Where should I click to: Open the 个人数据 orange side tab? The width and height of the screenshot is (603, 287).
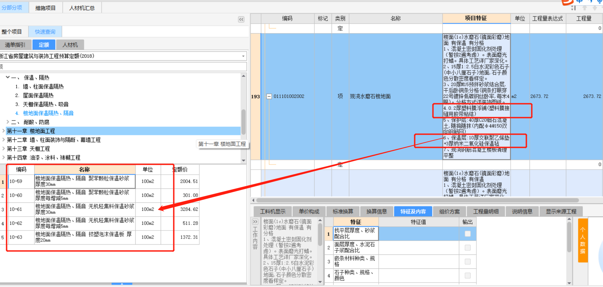pos(583,240)
